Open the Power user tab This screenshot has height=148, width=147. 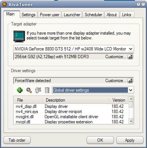pyautogui.click(x=49, y=15)
